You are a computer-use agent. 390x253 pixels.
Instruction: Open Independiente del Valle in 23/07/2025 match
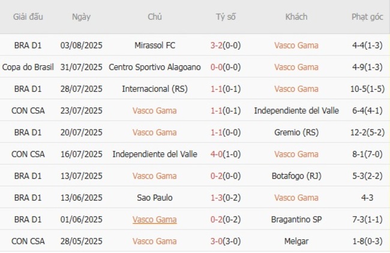[296, 110]
